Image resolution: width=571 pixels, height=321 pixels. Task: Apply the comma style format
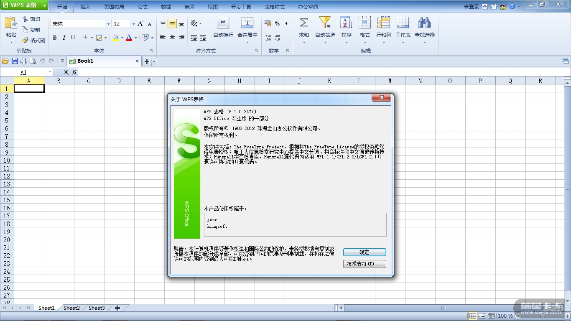[x=286, y=24]
